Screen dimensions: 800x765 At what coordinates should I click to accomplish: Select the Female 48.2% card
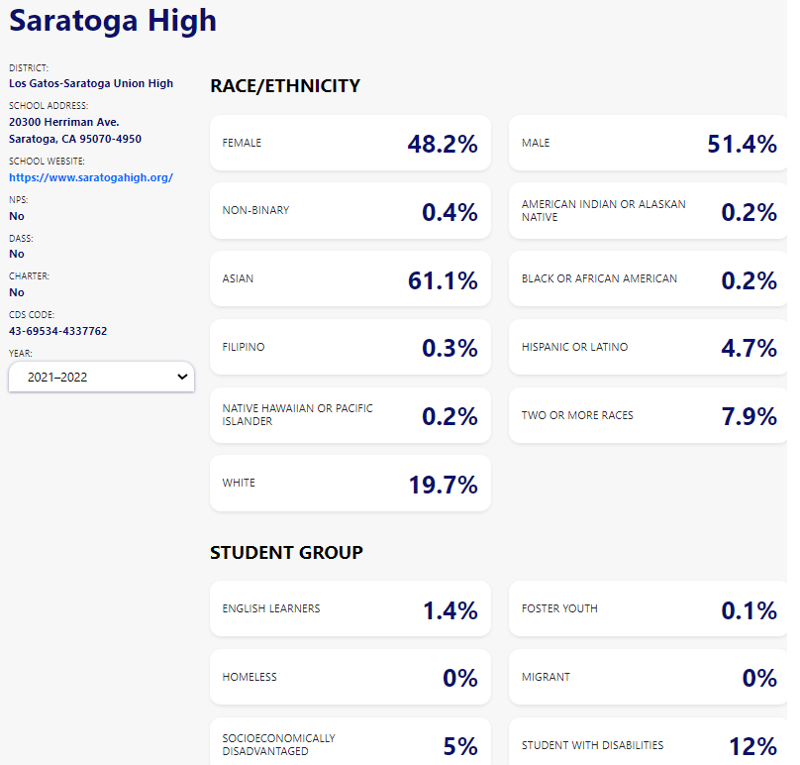coord(350,144)
